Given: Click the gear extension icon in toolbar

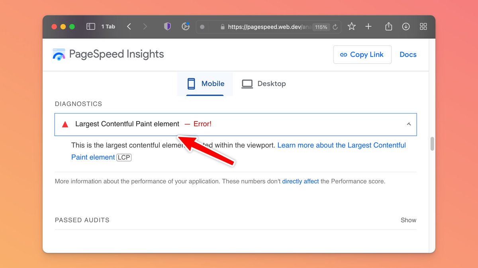Looking at the screenshot, I should click(x=185, y=27).
